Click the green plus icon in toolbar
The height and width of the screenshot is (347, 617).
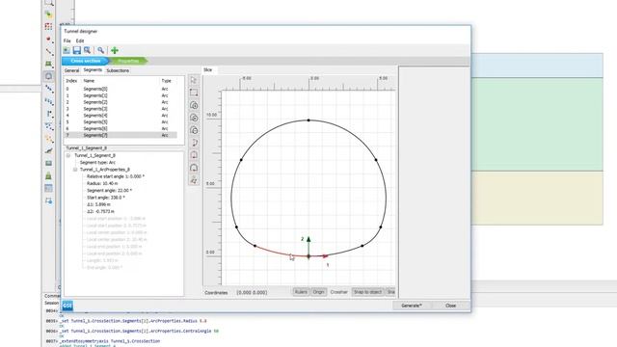[x=115, y=50]
